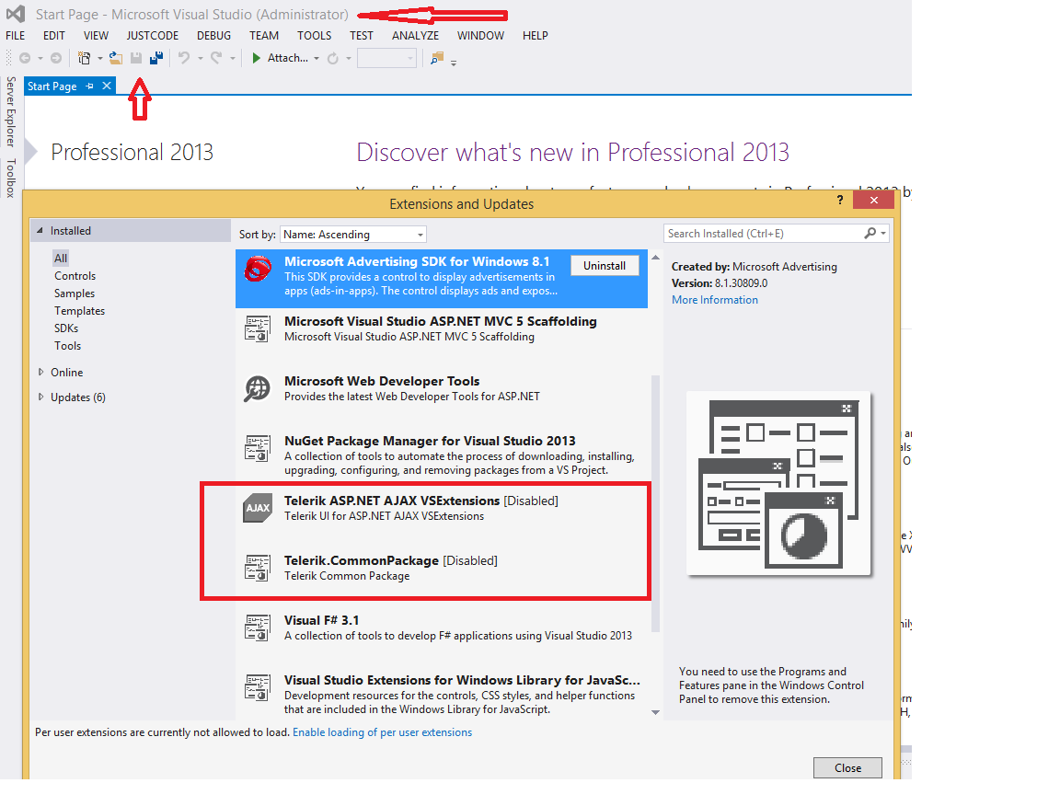Open the DEBUG menu

(213, 35)
